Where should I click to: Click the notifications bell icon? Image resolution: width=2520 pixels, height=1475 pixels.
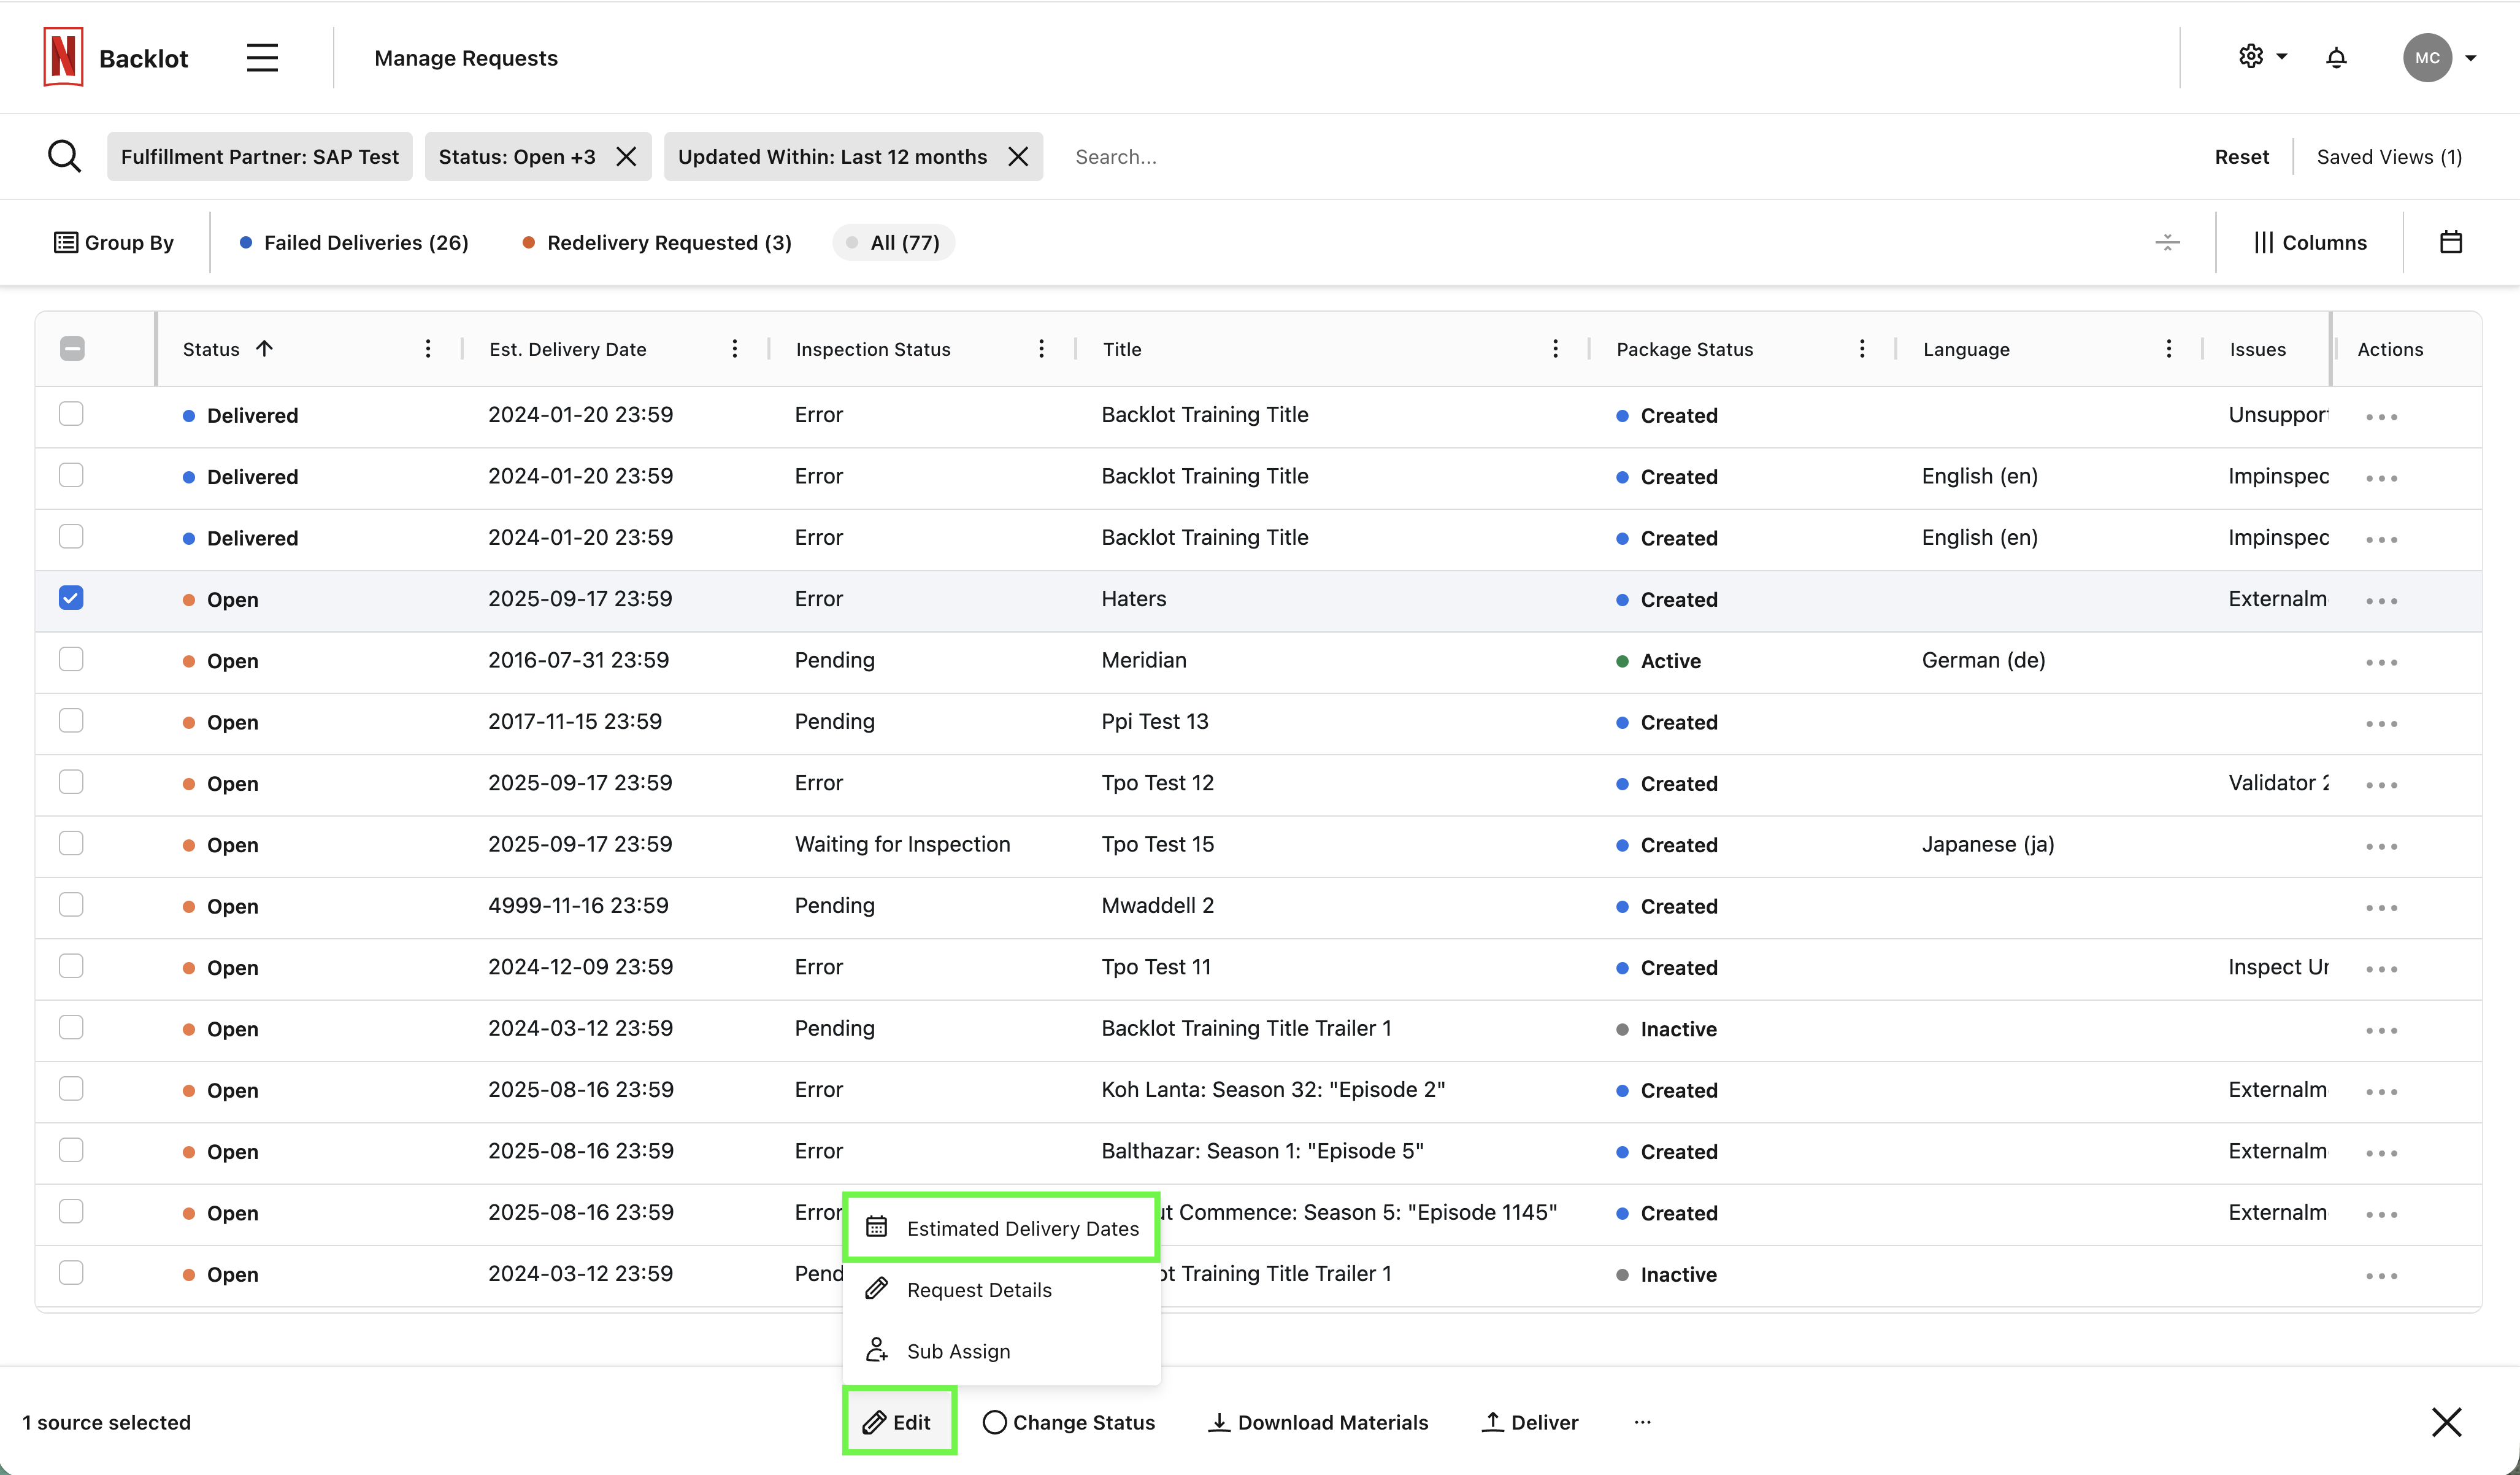[x=2336, y=58]
